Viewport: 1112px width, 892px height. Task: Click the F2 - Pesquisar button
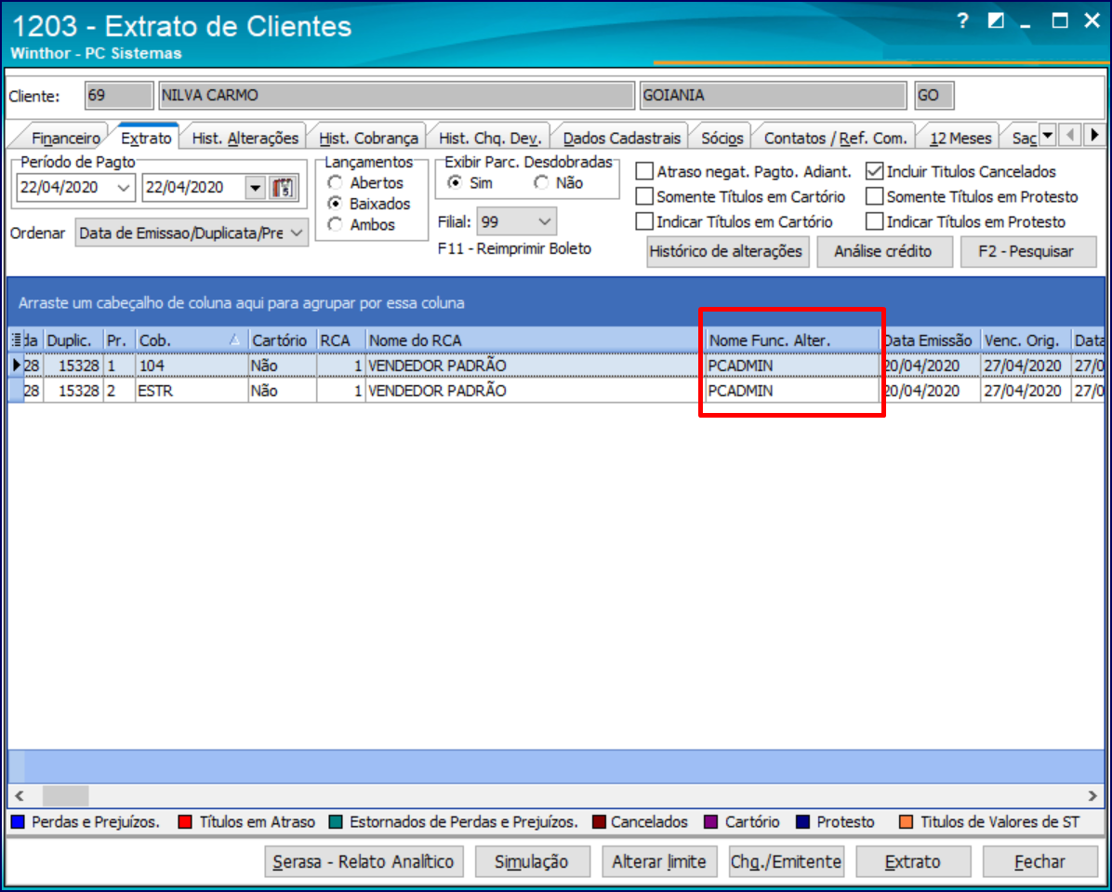pos(1028,251)
